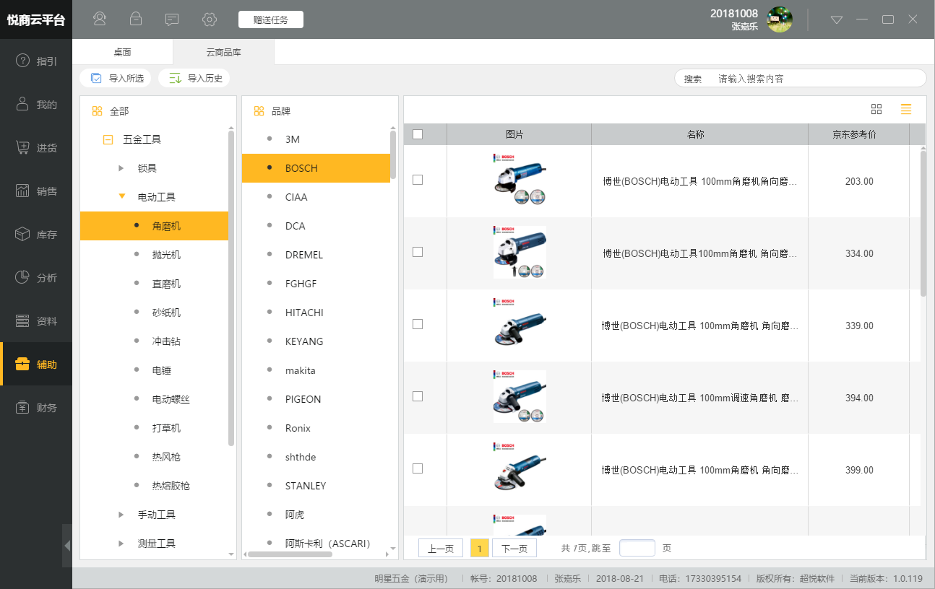Select the 角磨机 category
Viewport: 935px width, 589px height.
(x=154, y=226)
